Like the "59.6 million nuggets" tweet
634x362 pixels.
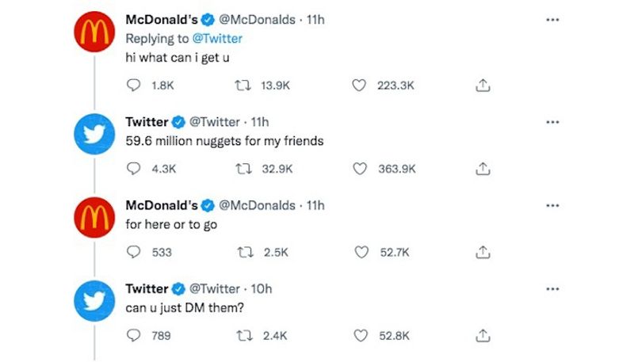(360, 169)
